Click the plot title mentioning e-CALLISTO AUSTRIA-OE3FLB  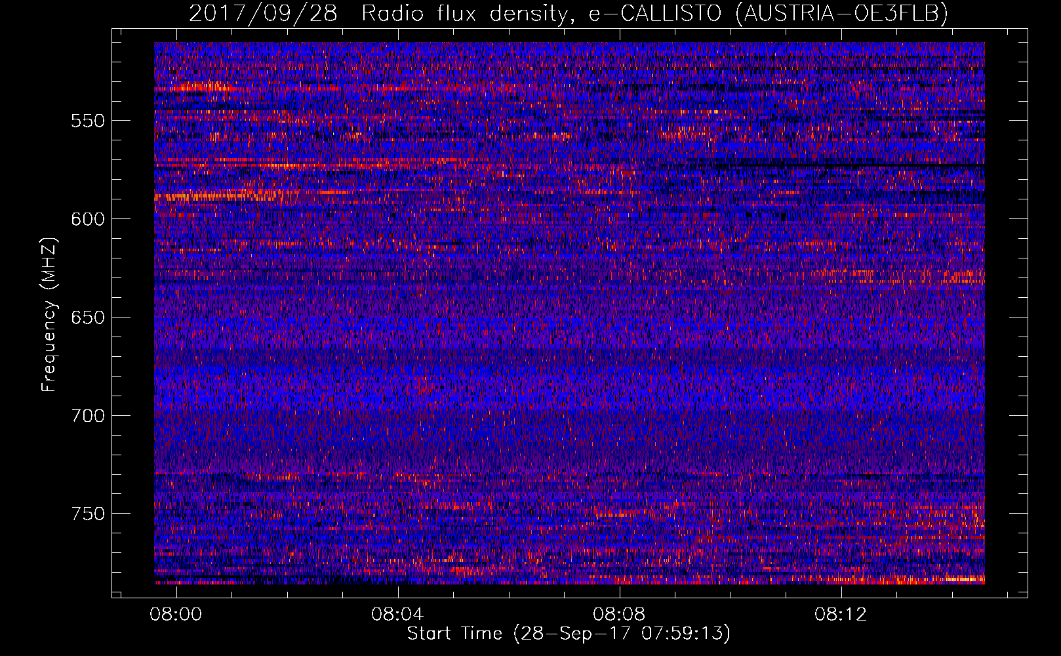(569, 13)
